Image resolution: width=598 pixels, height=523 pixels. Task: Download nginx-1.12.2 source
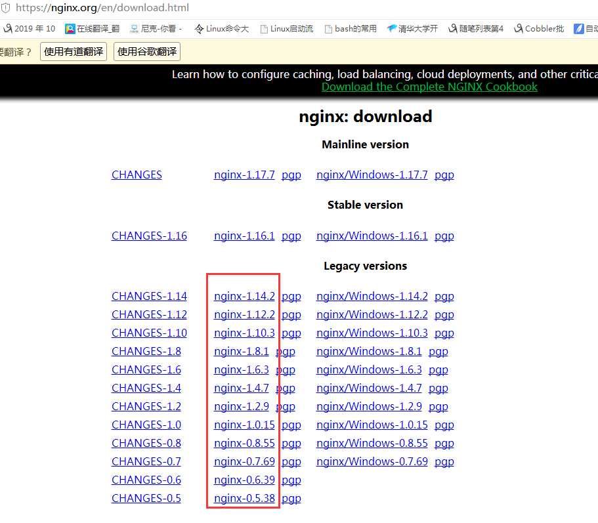pyautogui.click(x=244, y=314)
